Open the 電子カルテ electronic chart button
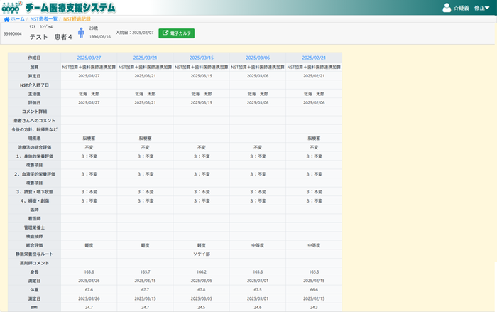The height and width of the screenshot is (312, 497). [x=177, y=33]
